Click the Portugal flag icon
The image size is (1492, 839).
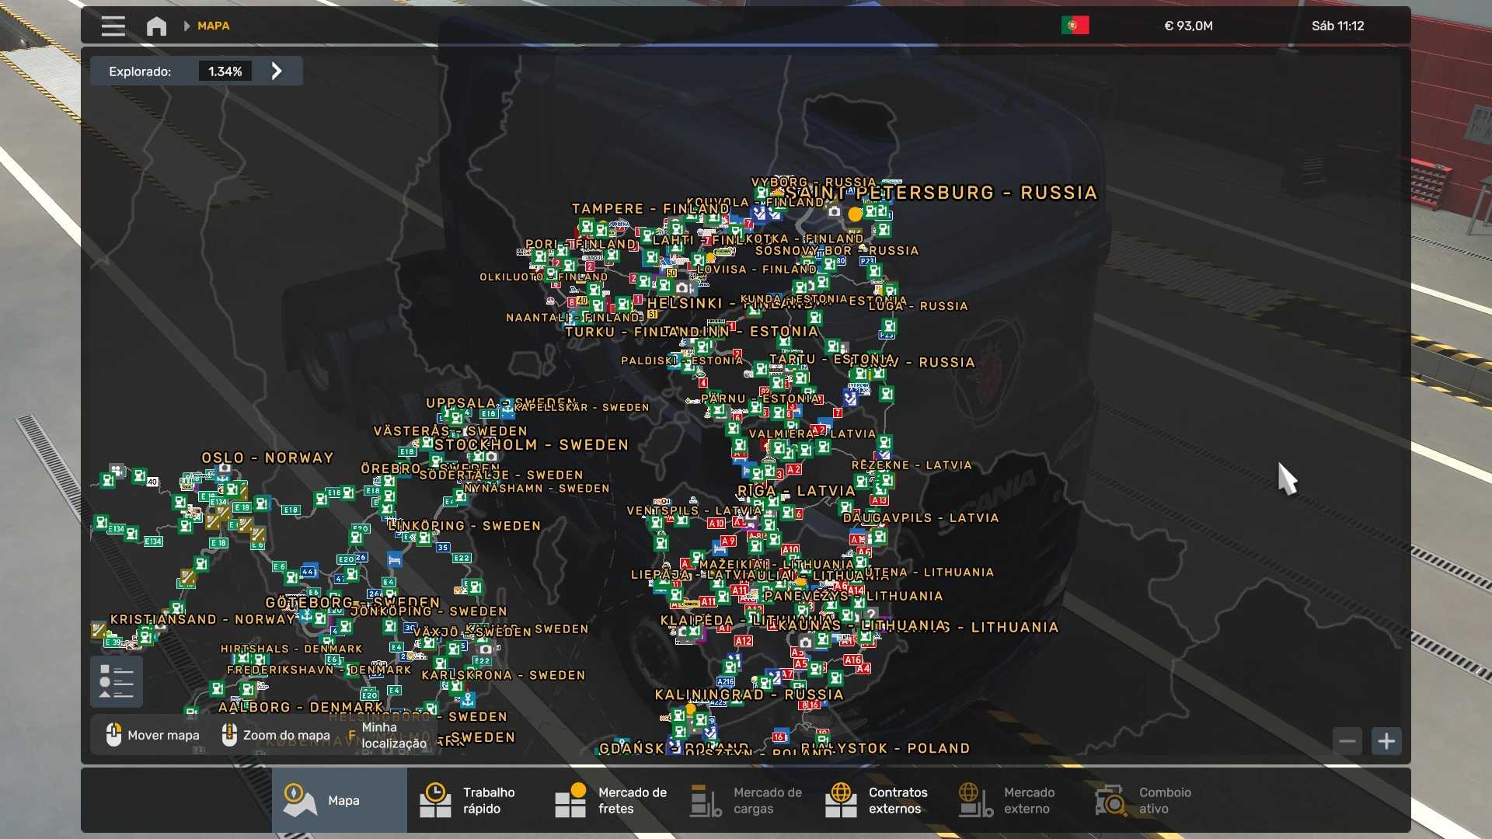1075,26
